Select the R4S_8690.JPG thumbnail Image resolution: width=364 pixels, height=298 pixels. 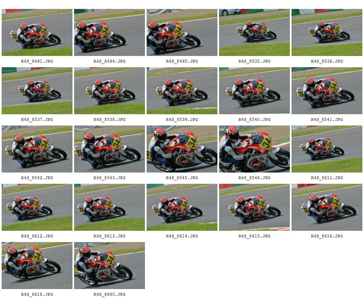(109, 266)
